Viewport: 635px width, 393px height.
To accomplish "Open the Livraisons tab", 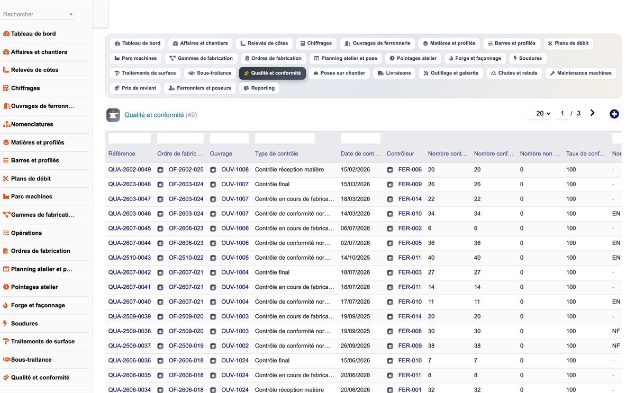I will pos(394,73).
